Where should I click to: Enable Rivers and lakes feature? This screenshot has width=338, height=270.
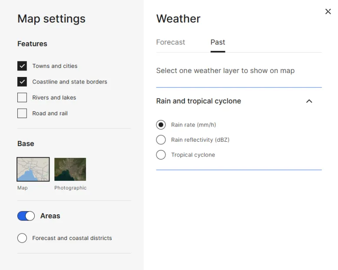(x=22, y=97)
